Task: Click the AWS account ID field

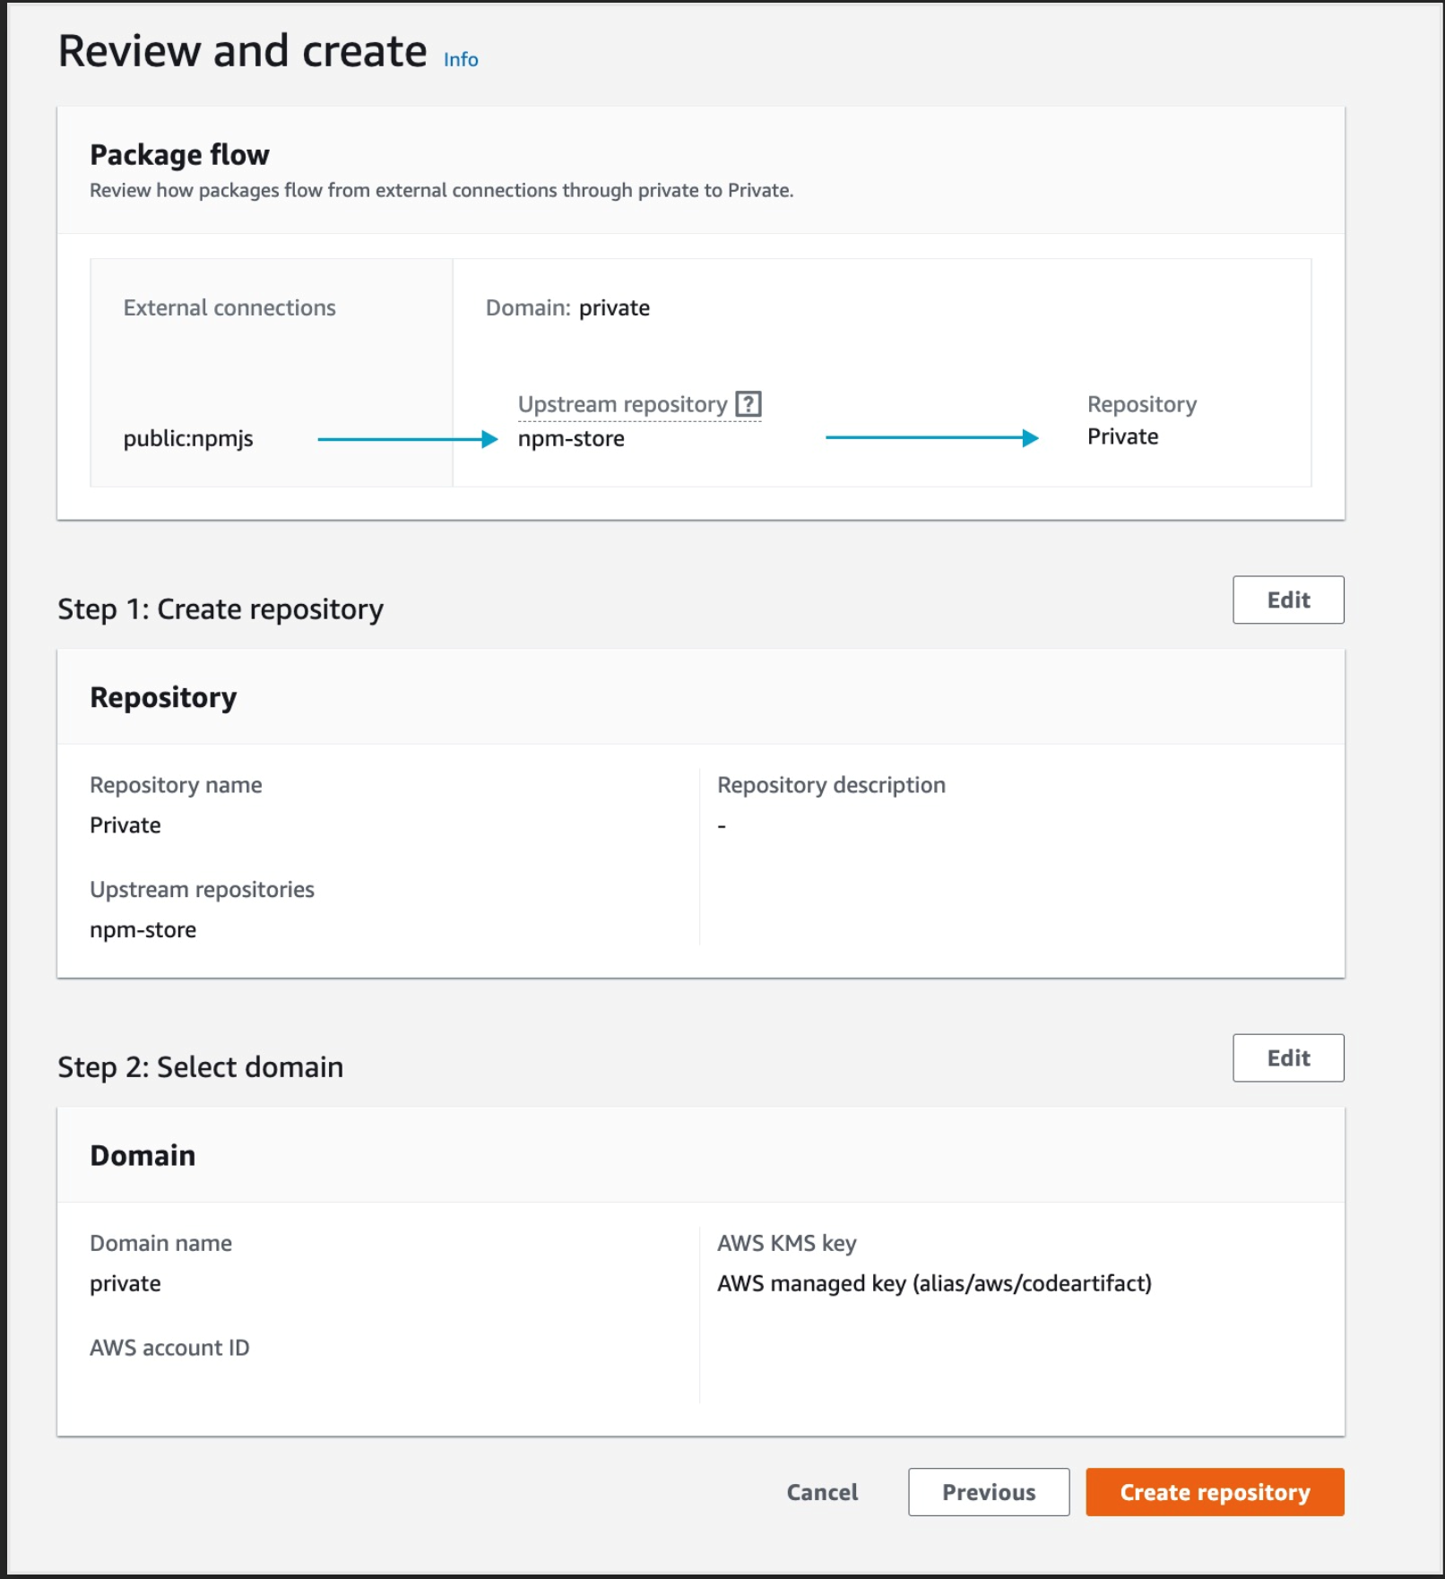Action: (169, 1347)
